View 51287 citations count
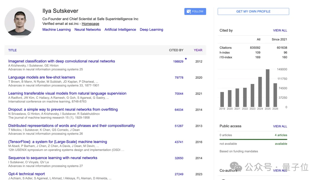The width and height of the screenshot is (319, 180). 179,126
